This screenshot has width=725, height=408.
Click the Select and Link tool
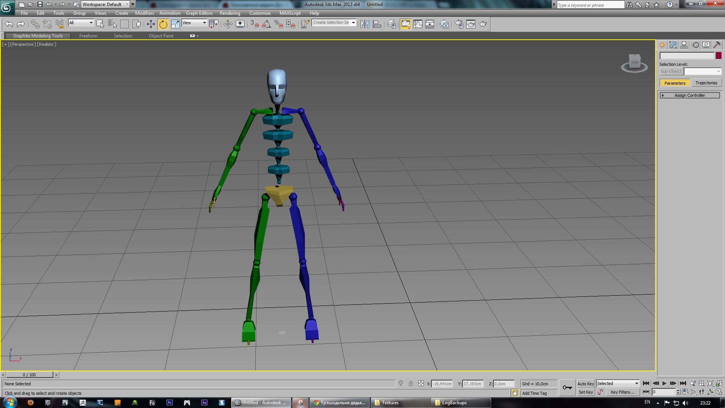pyautogui.click(x=35, y=24)
